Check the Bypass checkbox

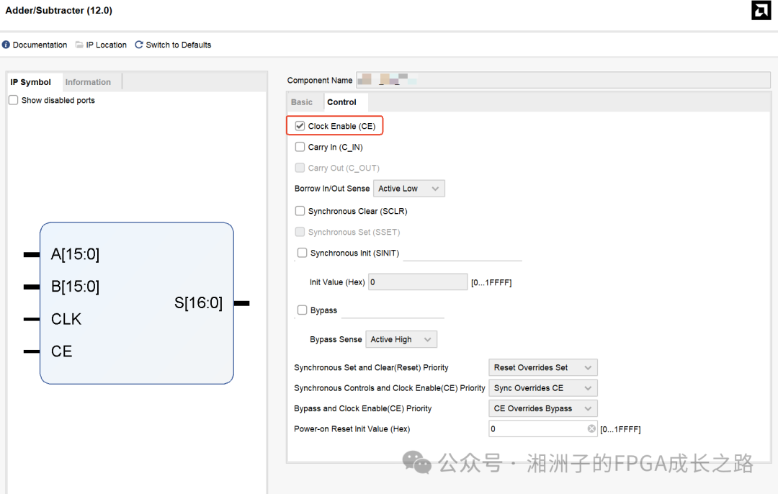(302, 310)
